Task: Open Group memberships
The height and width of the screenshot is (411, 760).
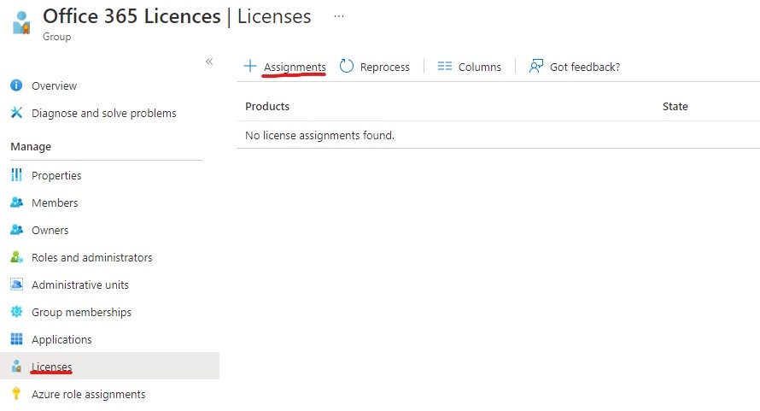Action: coord(81,313)
